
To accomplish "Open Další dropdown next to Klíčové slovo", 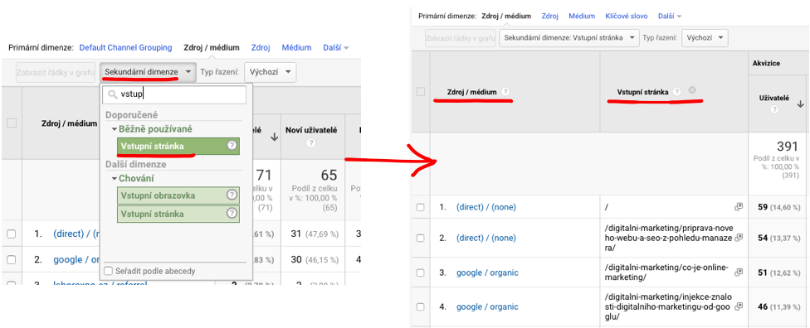I will (x=670, y=16).
